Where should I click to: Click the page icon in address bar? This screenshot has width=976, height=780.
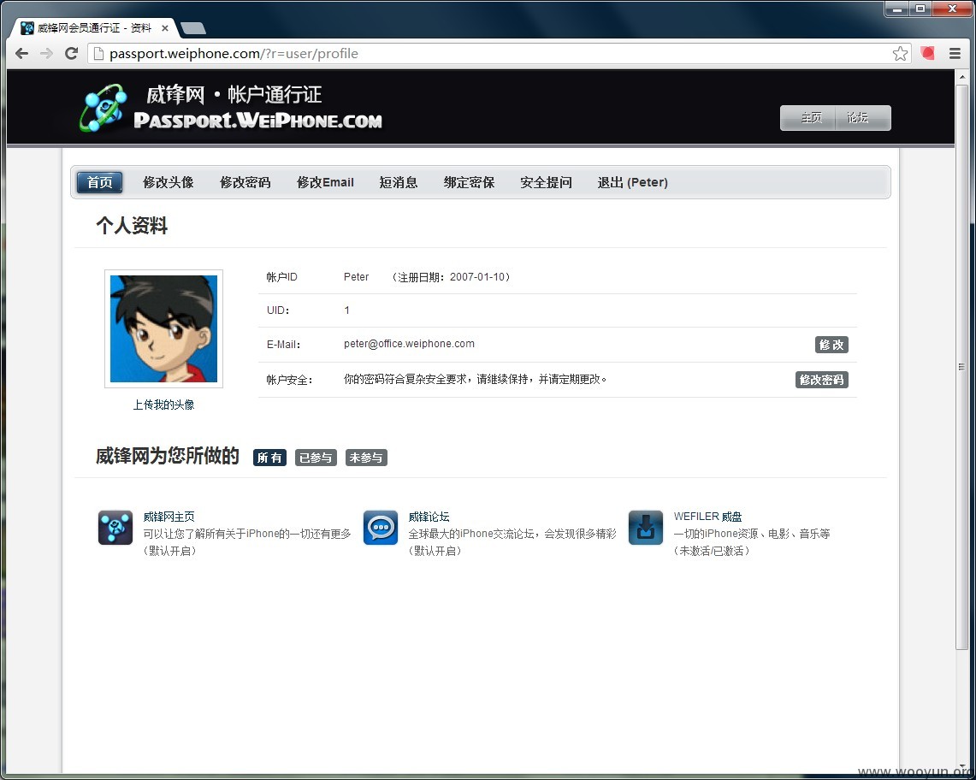coord(98,54)
